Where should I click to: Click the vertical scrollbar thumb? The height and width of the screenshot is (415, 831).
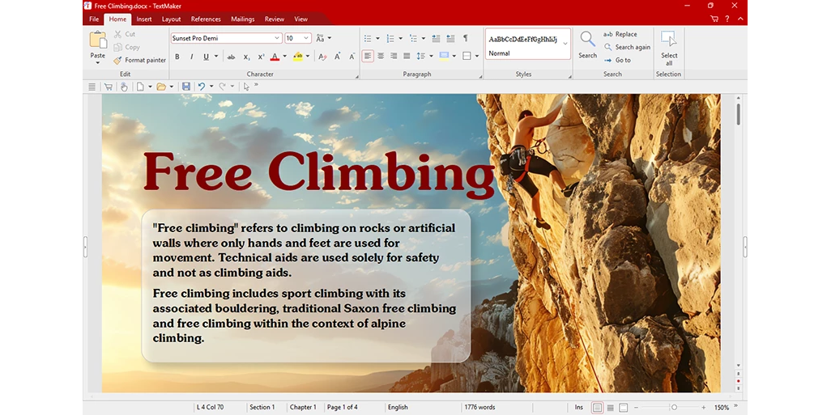coord(738,113)
